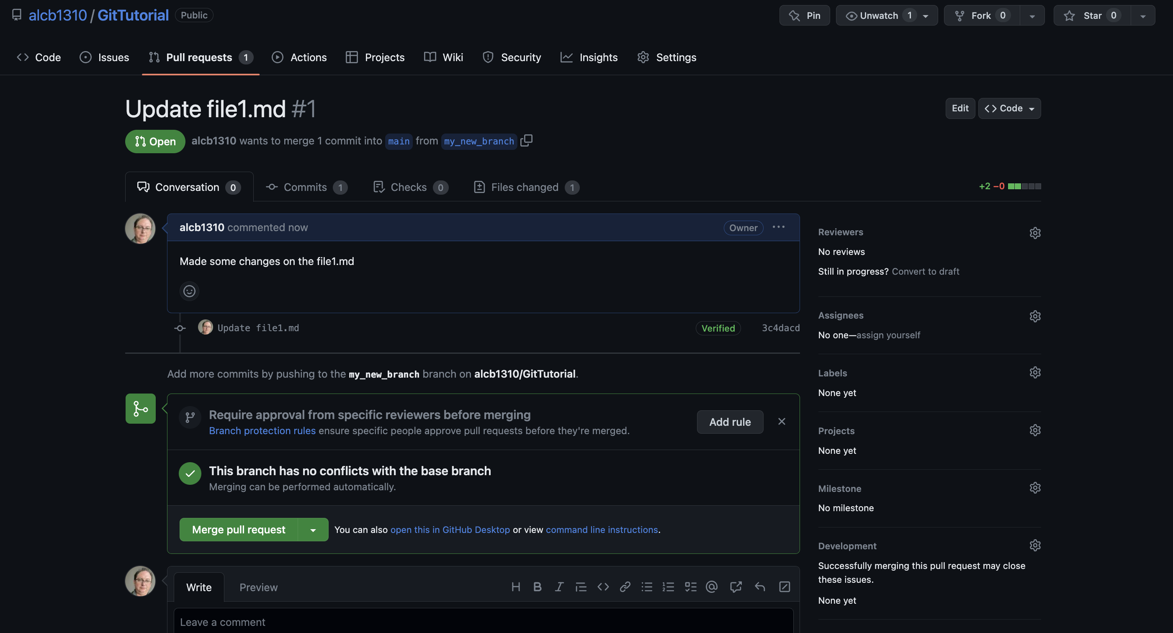Click the mention (@) icon

coord(712,587)
